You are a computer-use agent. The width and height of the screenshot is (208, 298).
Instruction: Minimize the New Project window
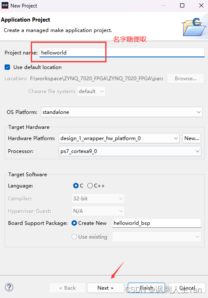coord(163,5)
